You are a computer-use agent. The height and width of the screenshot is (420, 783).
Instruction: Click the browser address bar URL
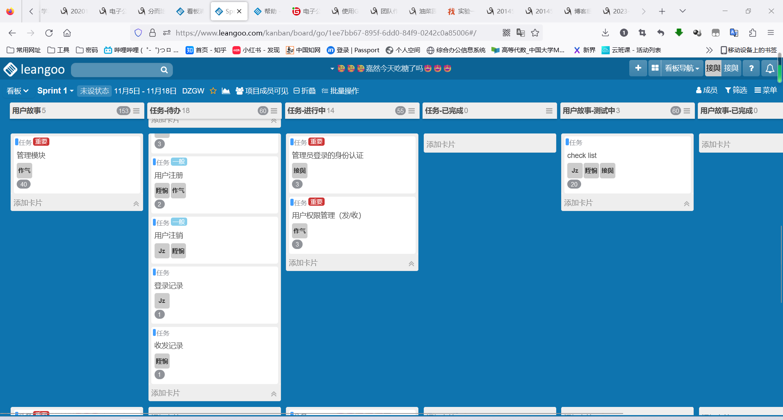pyautogui.click(x=326, y=33)
